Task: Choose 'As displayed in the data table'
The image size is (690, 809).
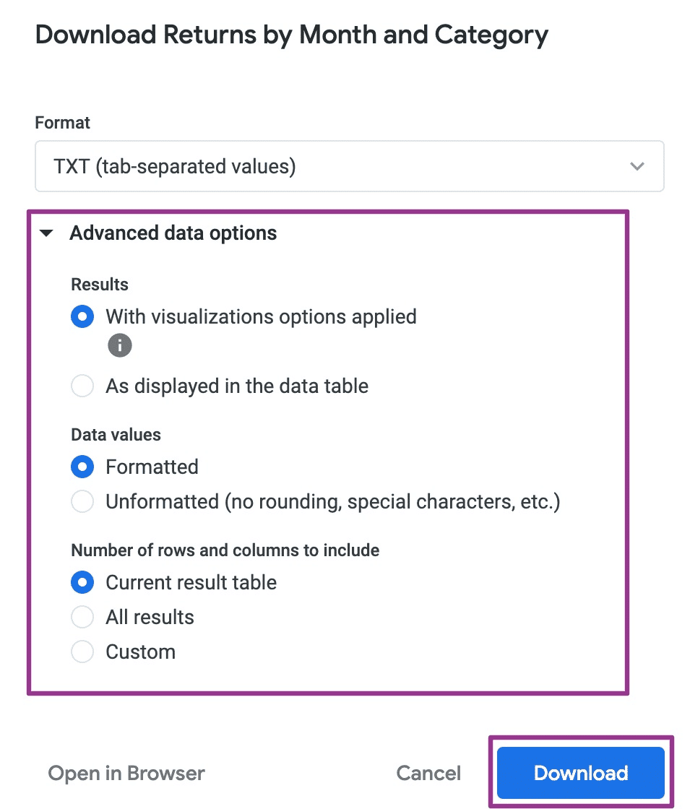Action: pos(82,386)
